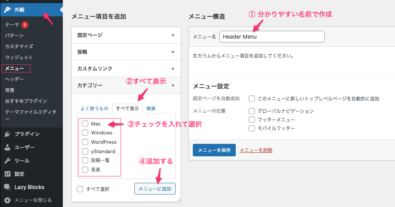
Task: Expand the 固定ページ section arrow
Action: [173, 35]
